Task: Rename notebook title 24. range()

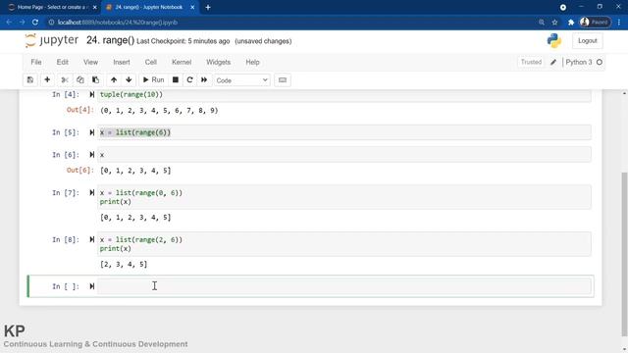Action: (x=111, y=40)
